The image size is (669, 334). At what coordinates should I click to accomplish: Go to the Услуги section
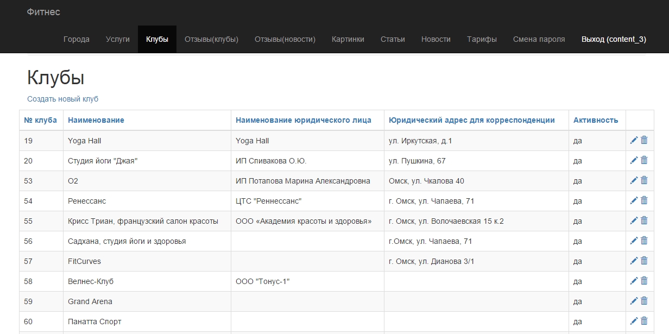tap(118, 39)
